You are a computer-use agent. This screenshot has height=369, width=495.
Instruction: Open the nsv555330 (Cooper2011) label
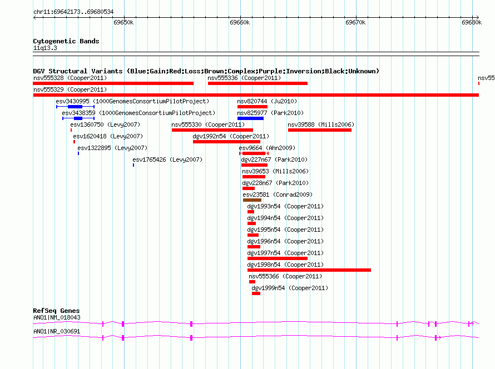(x=208, y=124)
